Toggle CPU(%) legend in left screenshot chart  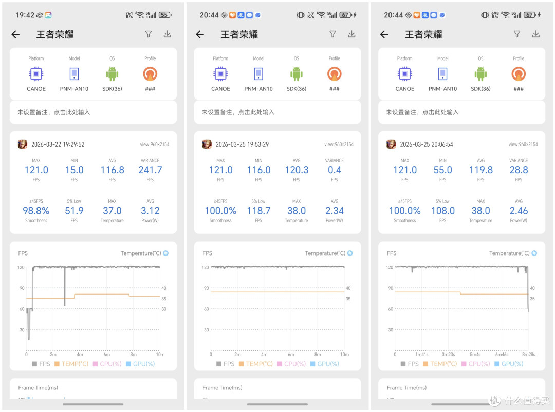click(107, 364)
